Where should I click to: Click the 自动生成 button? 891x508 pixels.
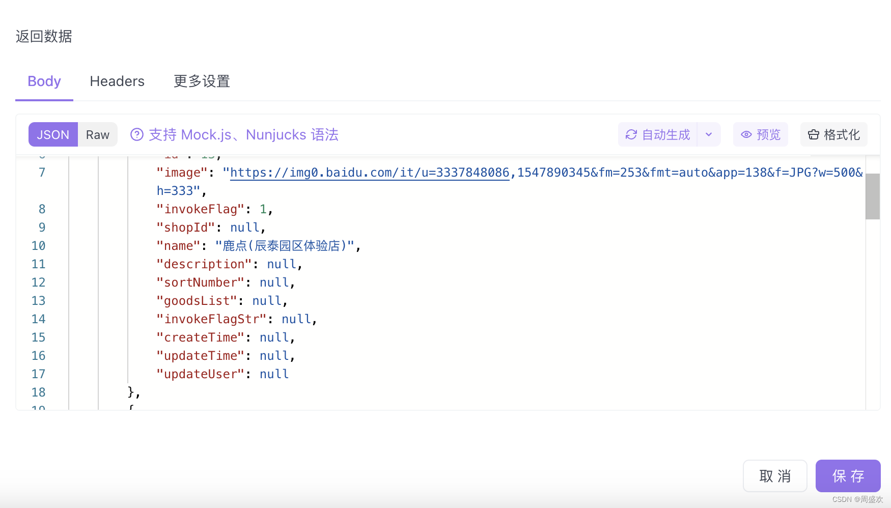click(x=658, y=134)
